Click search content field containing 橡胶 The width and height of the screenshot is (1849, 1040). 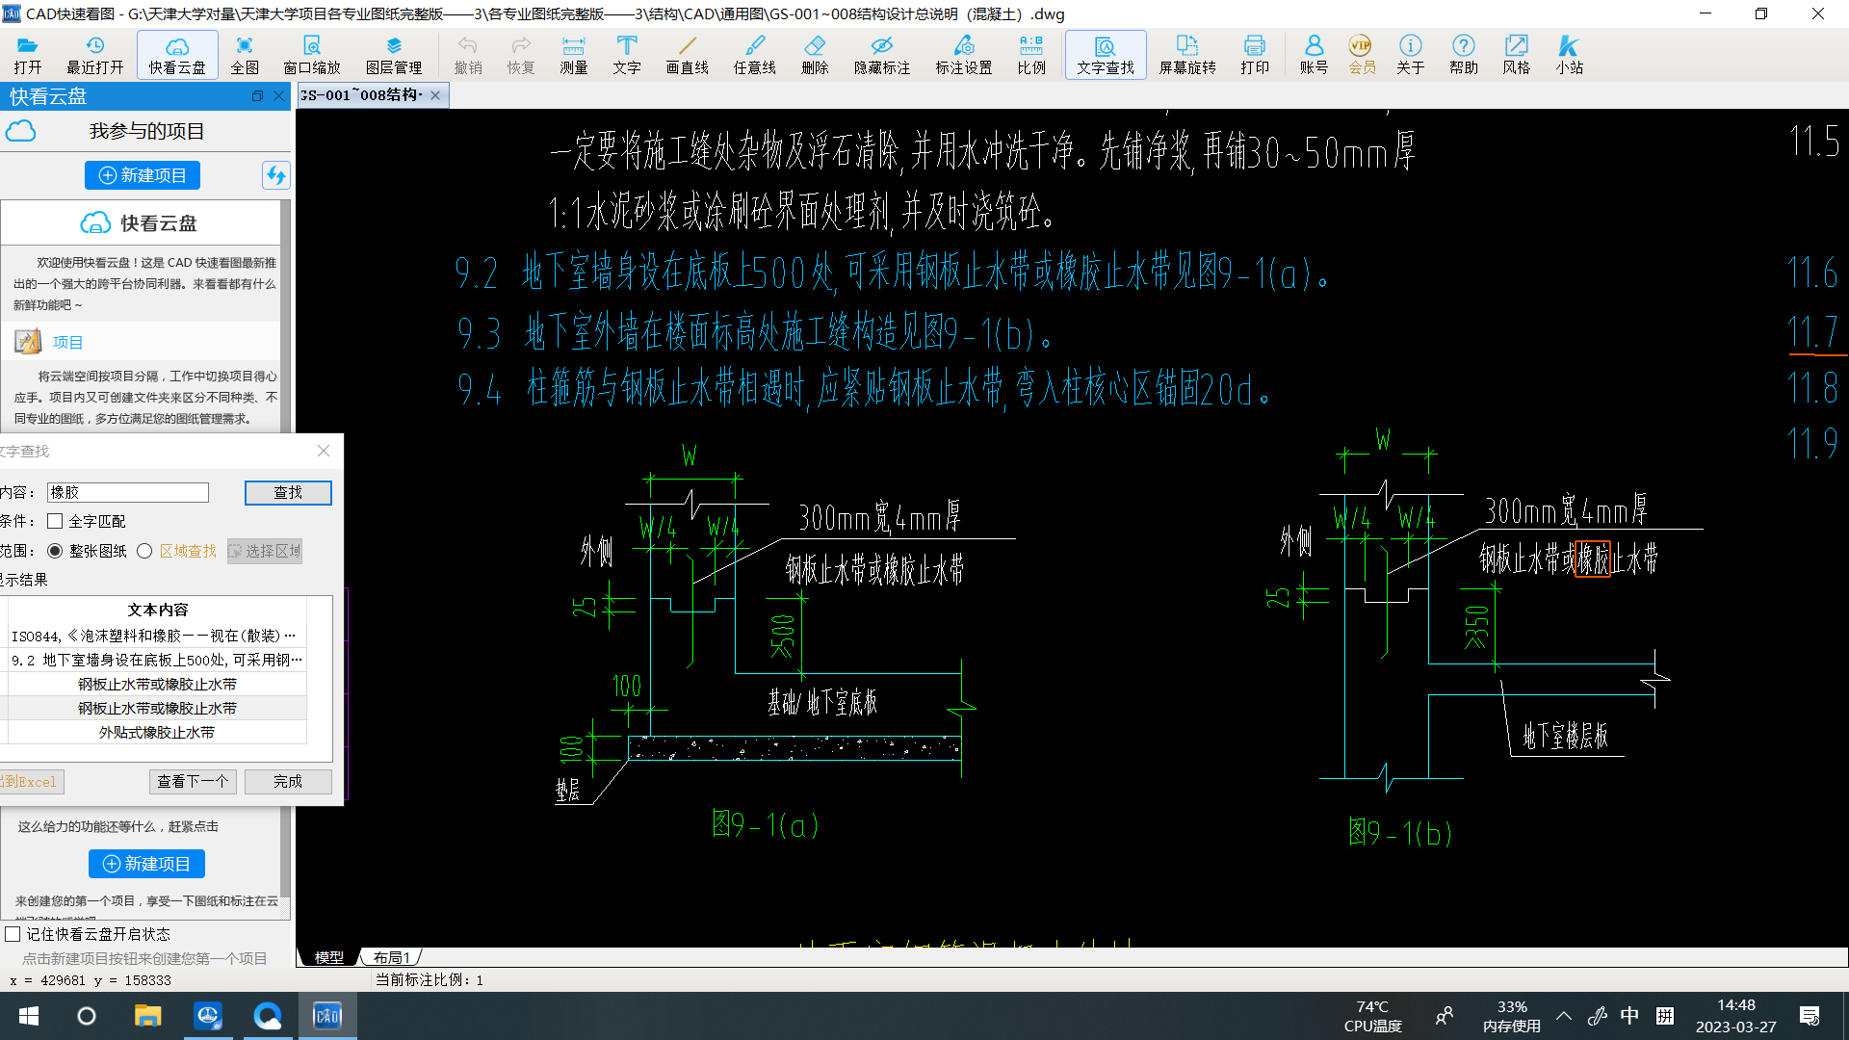click(128, 492)
